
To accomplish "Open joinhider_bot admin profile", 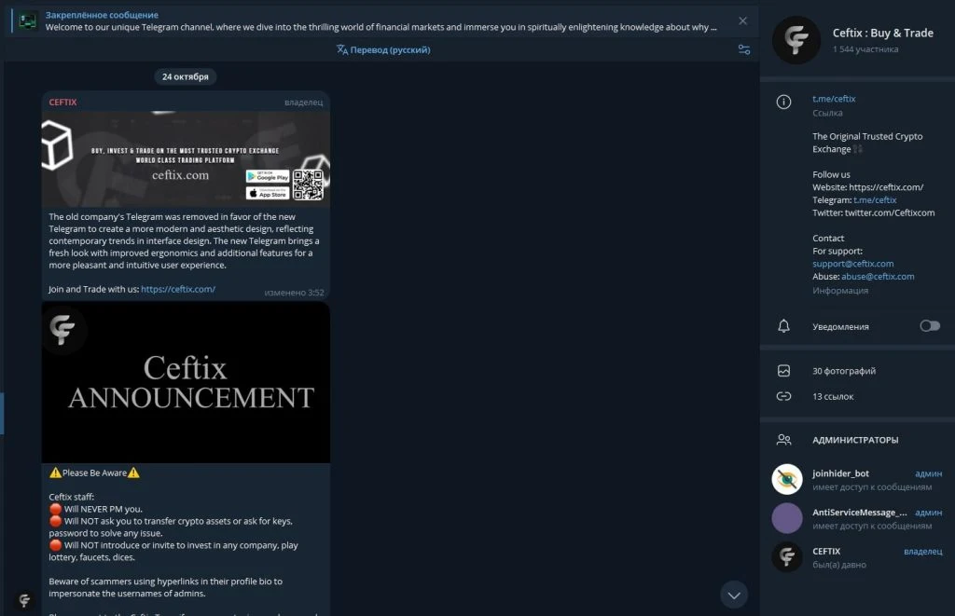I will click(857, 480).
